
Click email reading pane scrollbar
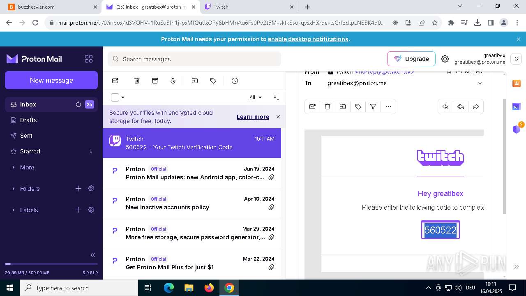coord(504,156)
